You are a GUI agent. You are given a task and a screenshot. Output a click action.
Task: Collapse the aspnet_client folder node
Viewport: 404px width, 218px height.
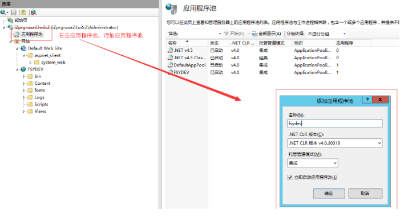pos(24,55)
